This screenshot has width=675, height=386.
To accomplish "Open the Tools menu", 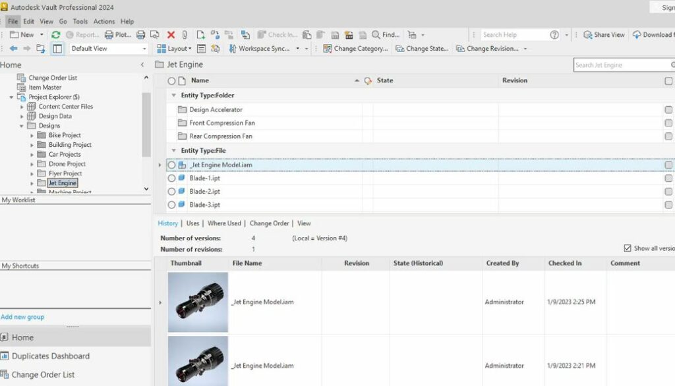I will pyautogui.click(x=80, y=21).
